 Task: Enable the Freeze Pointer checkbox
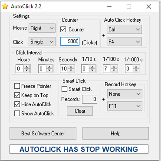[x=17, y=86]
